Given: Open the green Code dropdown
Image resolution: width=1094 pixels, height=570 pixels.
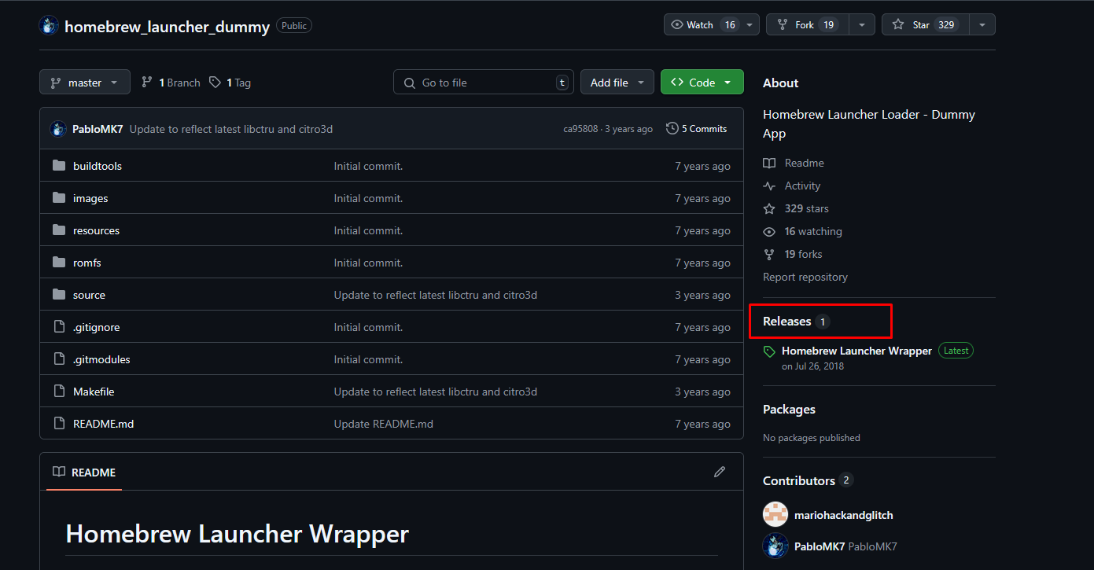Looking at the screenshot, I should 702,83.
